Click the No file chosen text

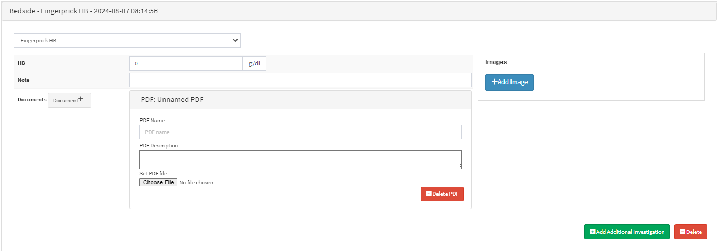(196, 183)
